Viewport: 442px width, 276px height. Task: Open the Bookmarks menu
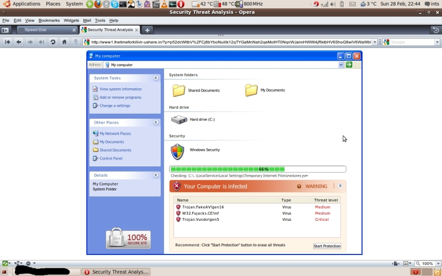pyautogui.click(x=49, y=20)
